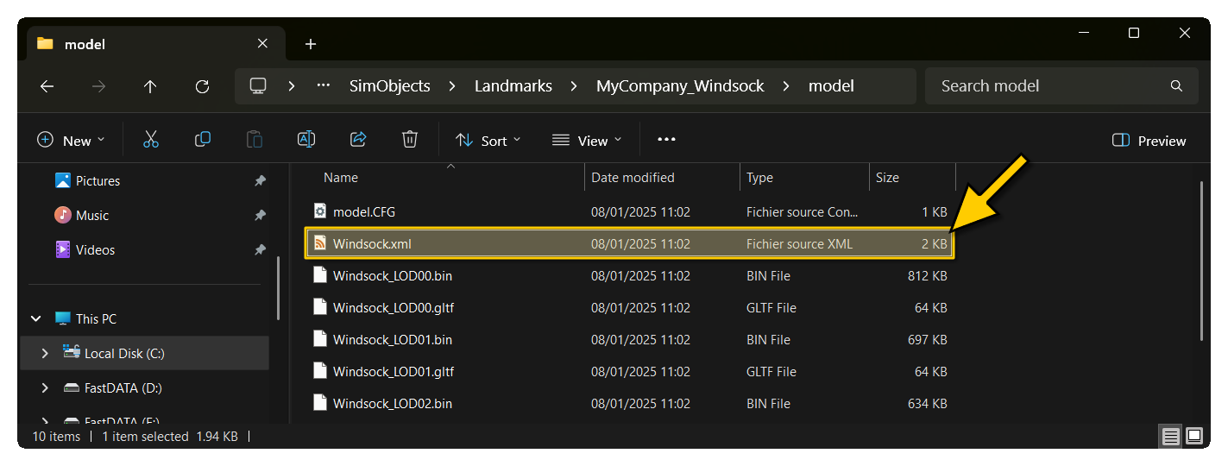
Task: Select the Windsock_LOD00.gltf file name
Action: [x=394, y=308]
